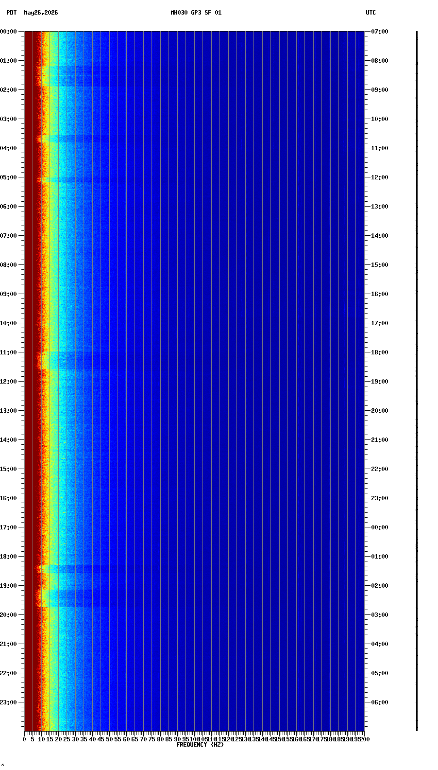The height and width of the screenshot is (770, 438).
Task: Click the FREQUENCY (HZ) axis label
Action: coord(200,745)
